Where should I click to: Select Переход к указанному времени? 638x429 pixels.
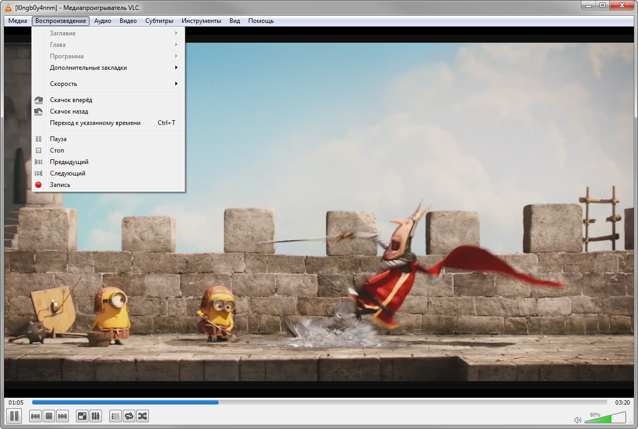(x=108, y=123)
